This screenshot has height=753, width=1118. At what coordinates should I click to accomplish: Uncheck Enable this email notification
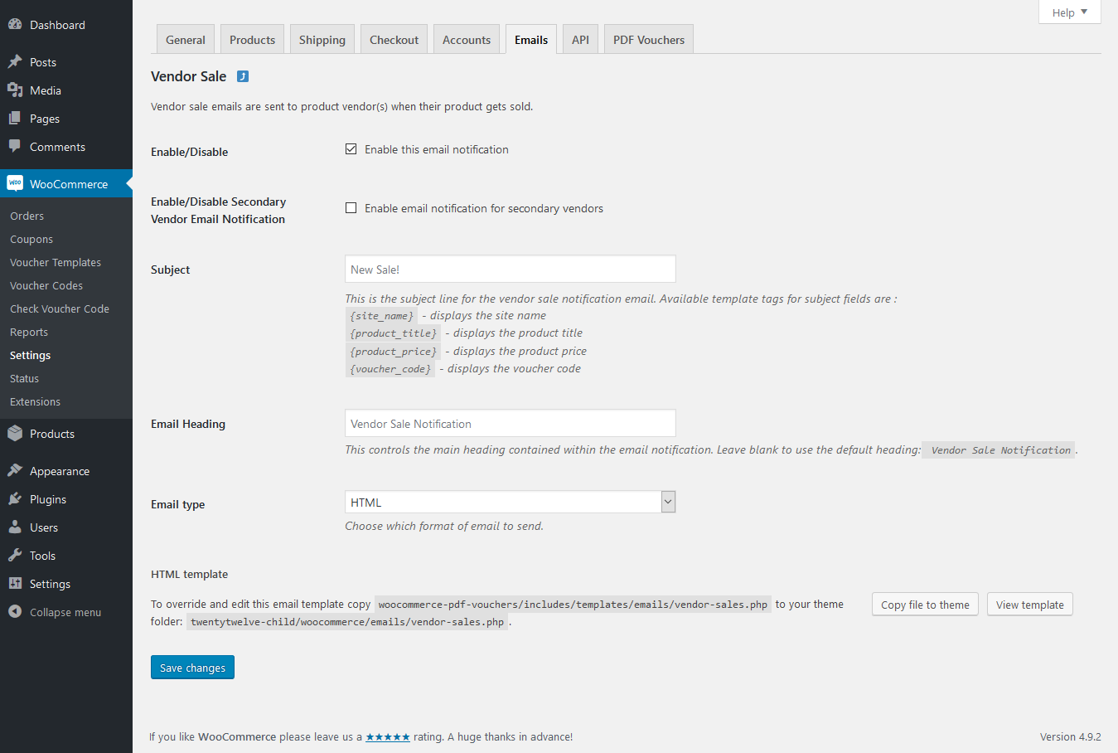coord(351,149)
